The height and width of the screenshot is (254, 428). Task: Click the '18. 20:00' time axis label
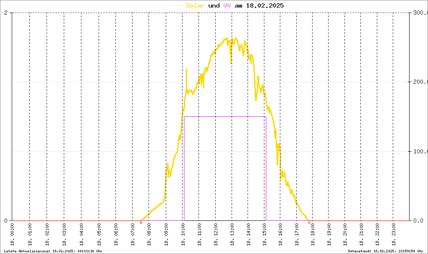(345, 235)
